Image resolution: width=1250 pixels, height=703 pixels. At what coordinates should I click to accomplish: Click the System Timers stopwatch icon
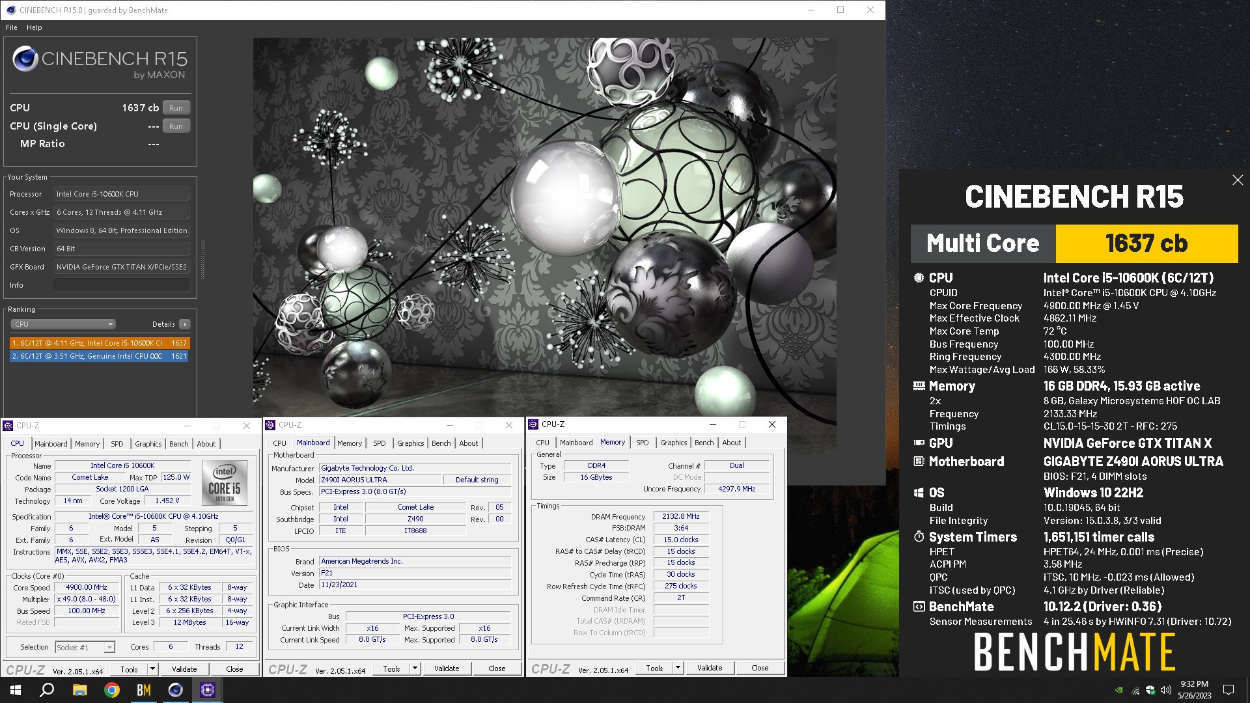(919, 537)
